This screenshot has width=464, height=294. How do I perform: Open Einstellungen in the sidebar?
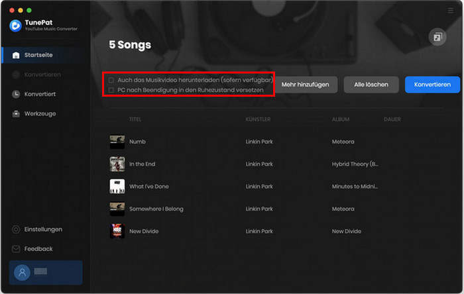coord(43,229)
